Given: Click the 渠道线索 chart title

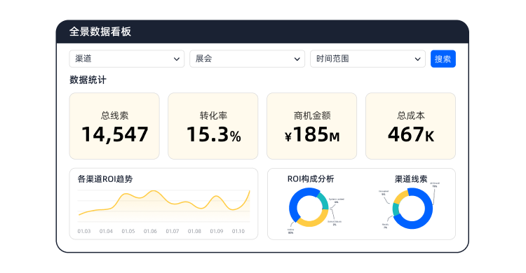Looking at the screenshot, I should 411,179.
